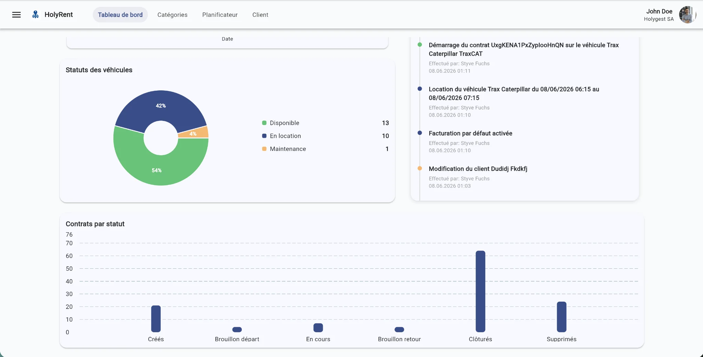This screenshot has width=703, height=357.
Task: Switch to the Tableau de bord tab
Action: 120,15
